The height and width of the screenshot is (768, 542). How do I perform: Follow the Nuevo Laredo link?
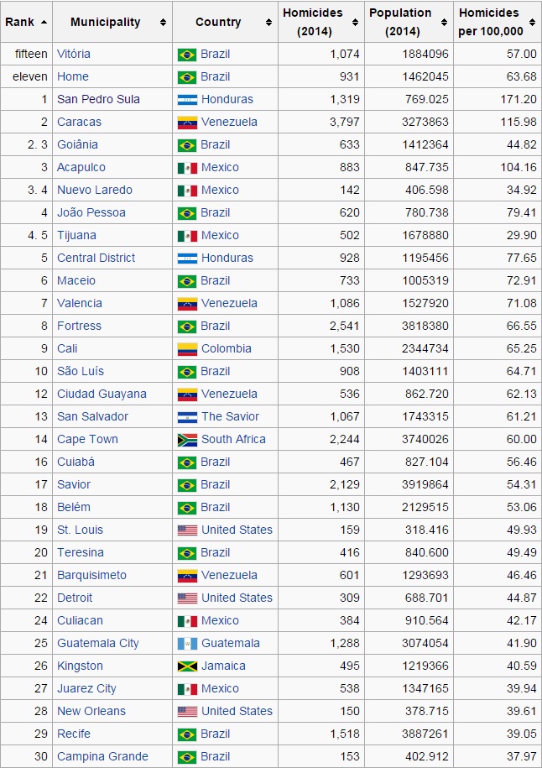[x=95, y=190]
